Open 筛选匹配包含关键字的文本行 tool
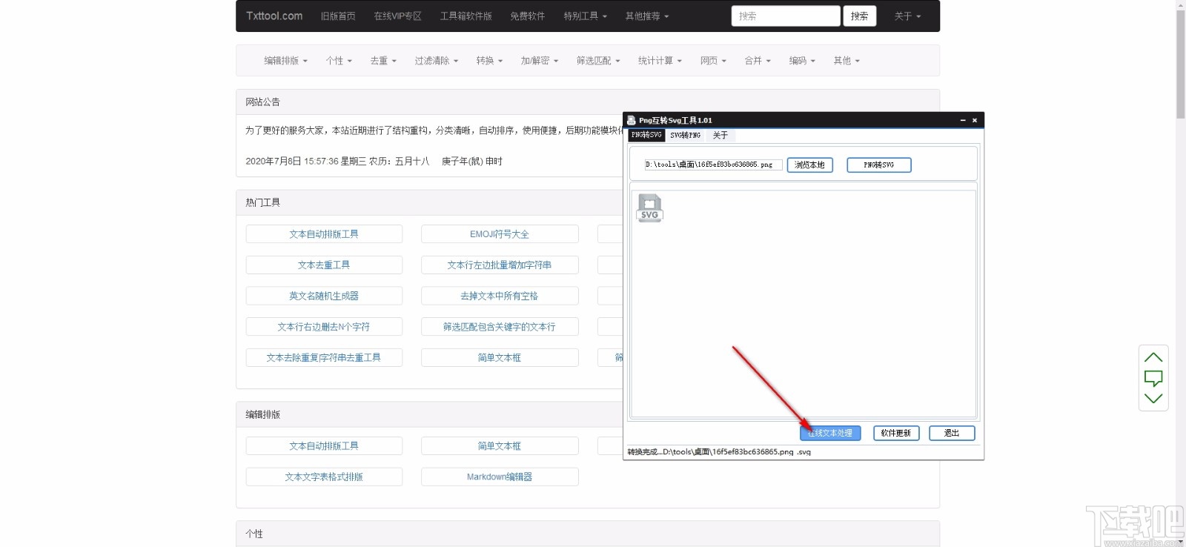Viewport: 1186px width, 547px height. point(500,327)
